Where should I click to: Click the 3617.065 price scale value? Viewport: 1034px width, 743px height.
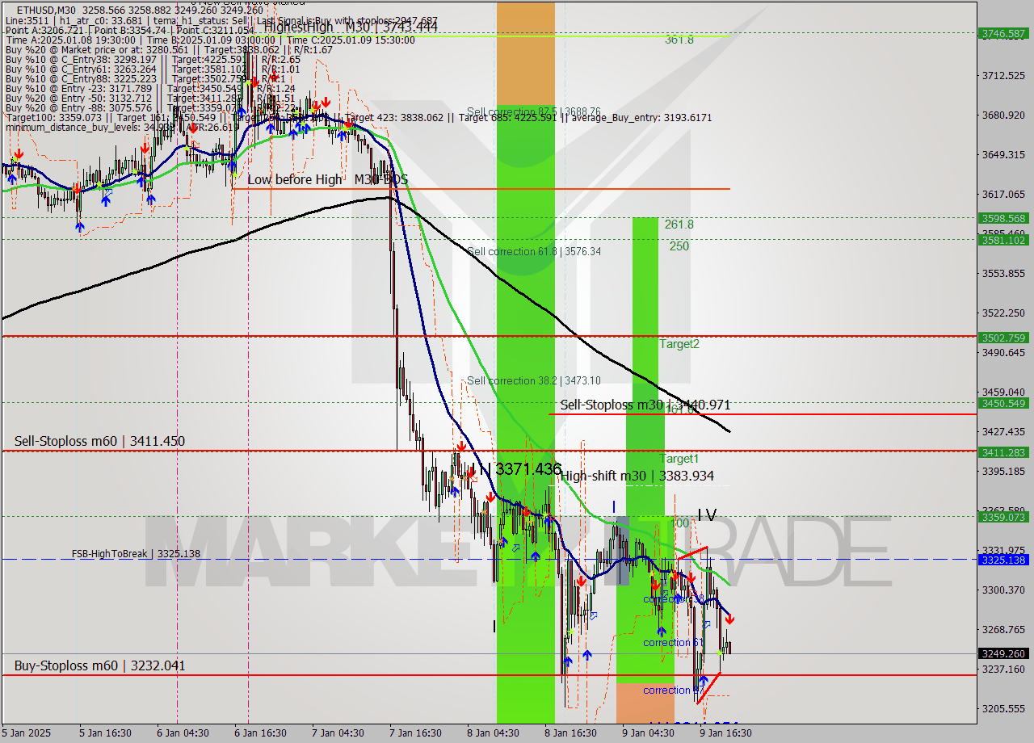tap(1004, 194)
